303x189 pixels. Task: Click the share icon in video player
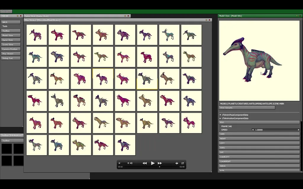(x=183, y=163)
